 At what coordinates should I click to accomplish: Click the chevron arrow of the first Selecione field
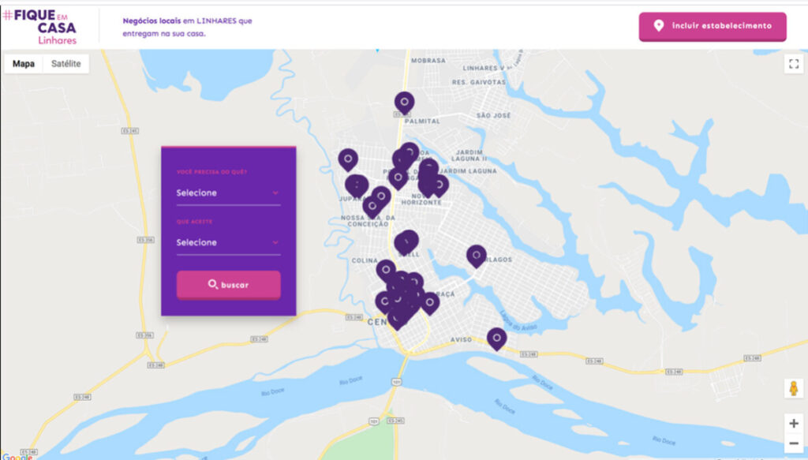275,193
